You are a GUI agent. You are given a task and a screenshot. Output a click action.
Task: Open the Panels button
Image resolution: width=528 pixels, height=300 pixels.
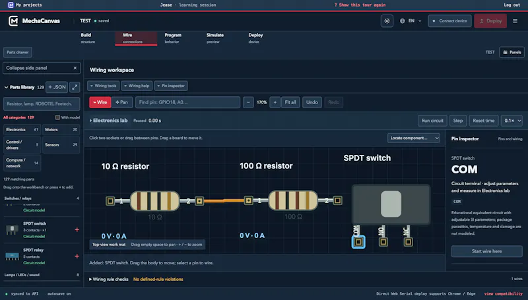512,52
